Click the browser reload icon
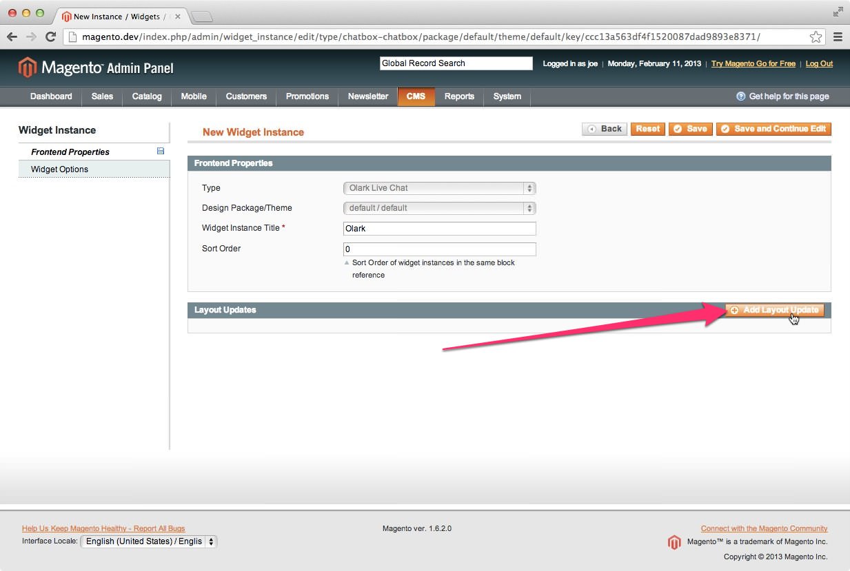850x571 pixels. (50, 37)
